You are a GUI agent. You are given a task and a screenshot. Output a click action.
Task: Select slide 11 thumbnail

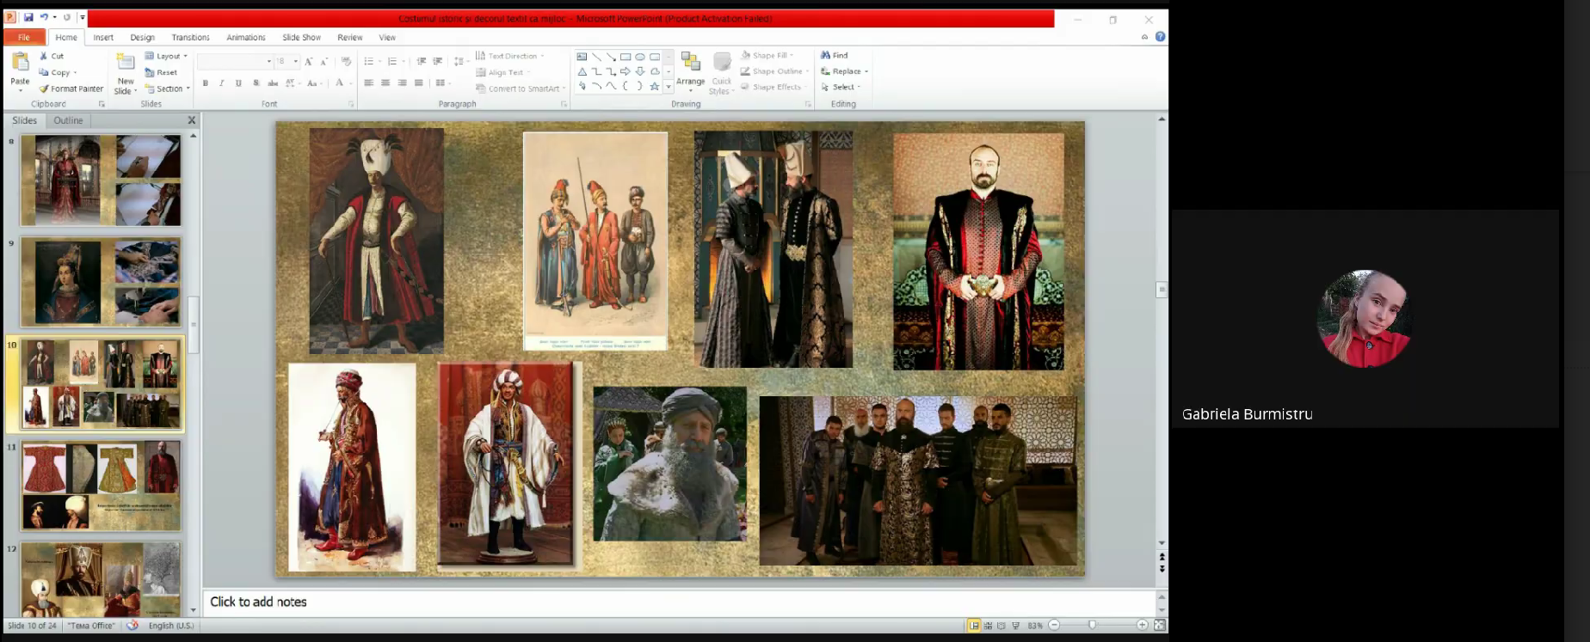[101, 486]
